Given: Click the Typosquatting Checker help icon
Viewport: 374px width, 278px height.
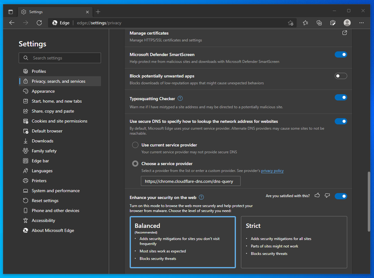Looking at the screenshot, I should 180,98.
